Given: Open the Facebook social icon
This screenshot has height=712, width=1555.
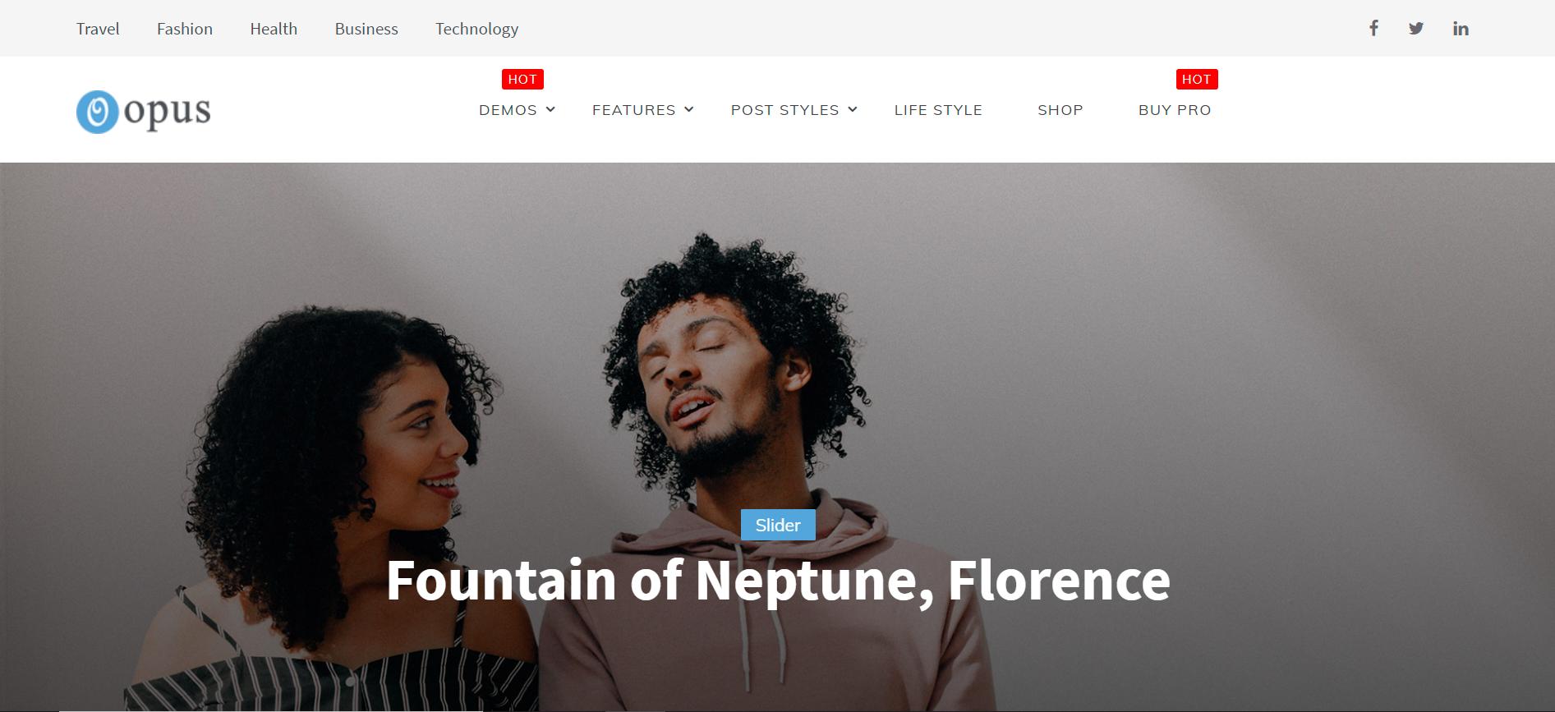Looking at the screenshot, I should [1373, 28].
